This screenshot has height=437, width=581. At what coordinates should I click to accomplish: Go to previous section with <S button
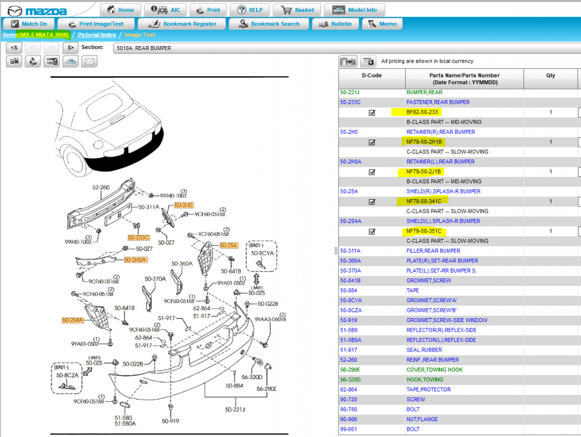14,48
